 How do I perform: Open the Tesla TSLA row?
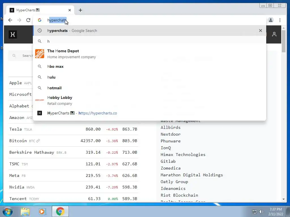73,129
